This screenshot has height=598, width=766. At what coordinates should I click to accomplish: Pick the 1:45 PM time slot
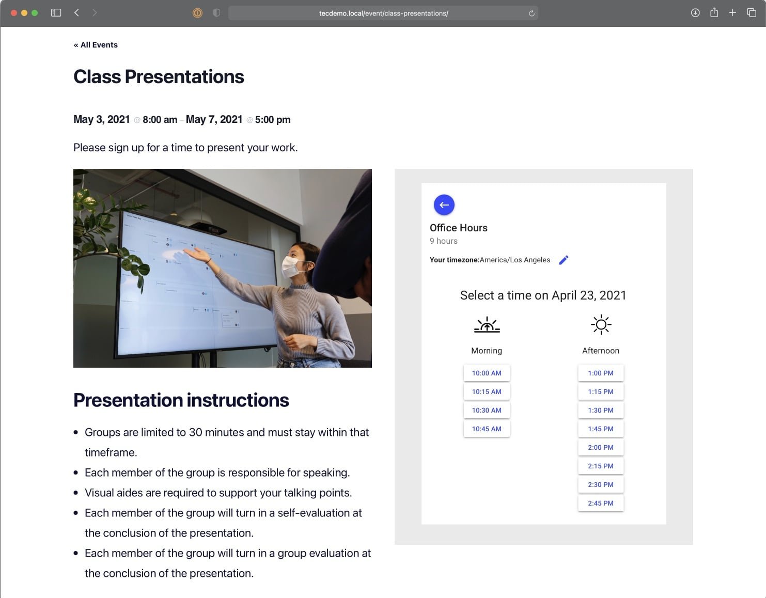click(601, 429)
